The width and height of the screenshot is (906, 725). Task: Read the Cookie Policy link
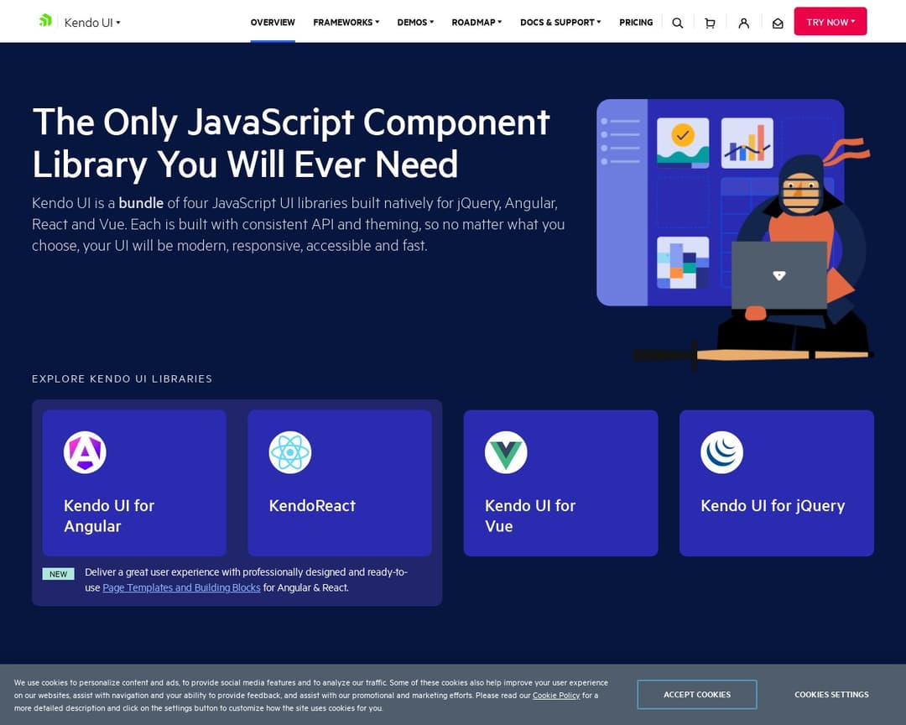(x=556, y=696)
